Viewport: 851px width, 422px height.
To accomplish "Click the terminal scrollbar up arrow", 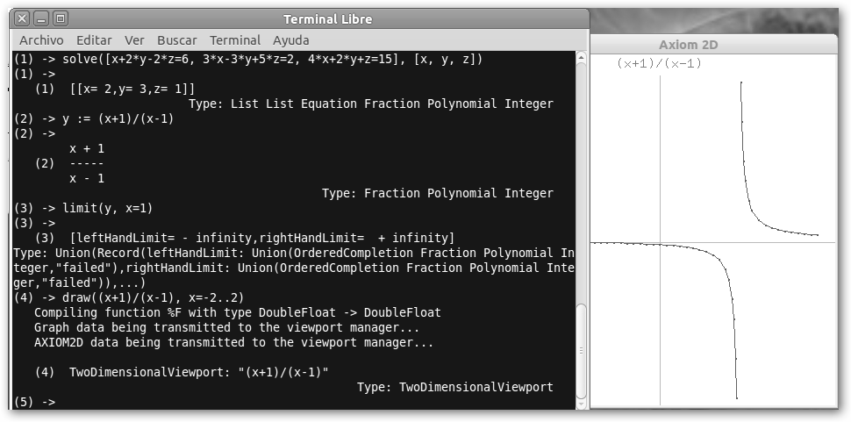I will (583, 58).
